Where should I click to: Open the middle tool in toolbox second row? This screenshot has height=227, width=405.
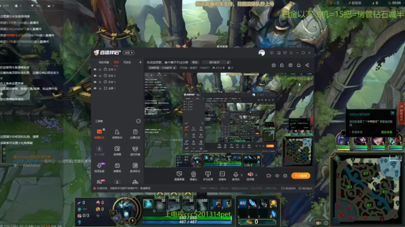tap(117, 151)
